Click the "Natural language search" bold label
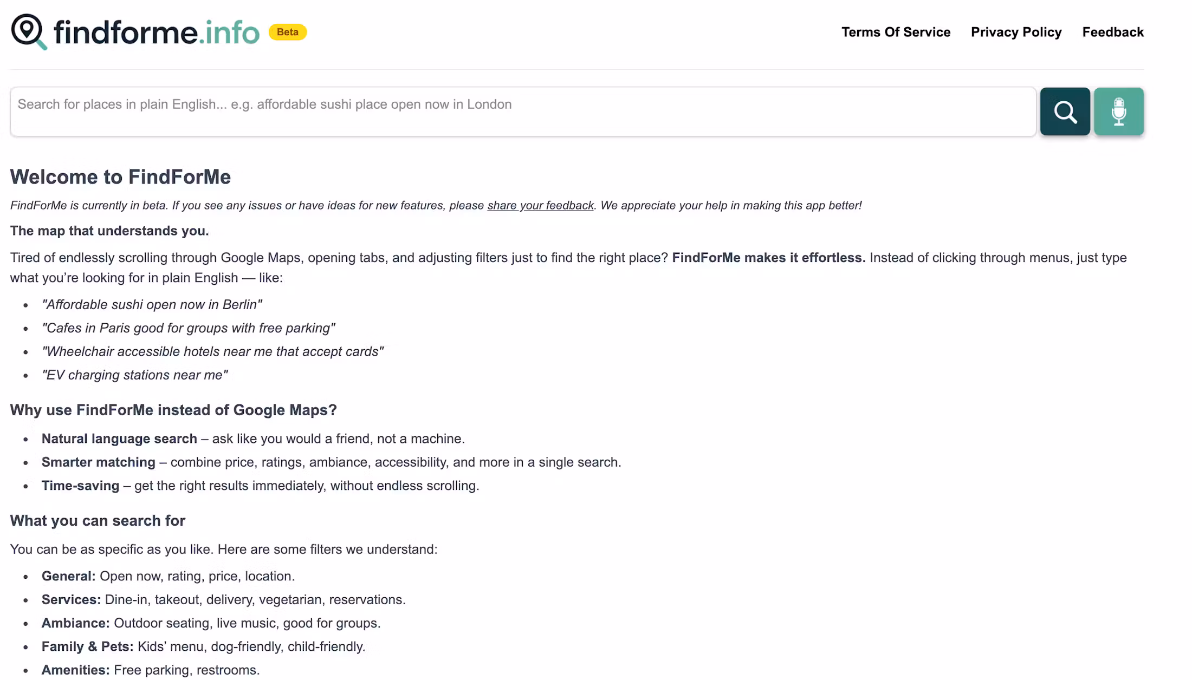The height and width of the screenshot is (680, 1192). pyautogui.click(x=119, y=439)
